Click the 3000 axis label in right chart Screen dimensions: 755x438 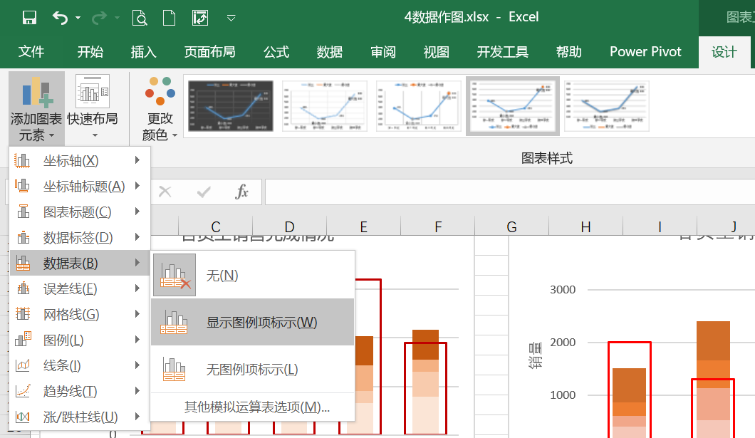pyautogui.click(x=563, y=290)
